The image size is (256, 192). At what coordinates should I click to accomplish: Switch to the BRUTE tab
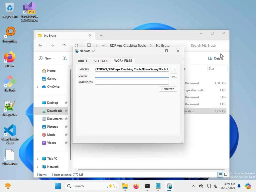(83, 61)
